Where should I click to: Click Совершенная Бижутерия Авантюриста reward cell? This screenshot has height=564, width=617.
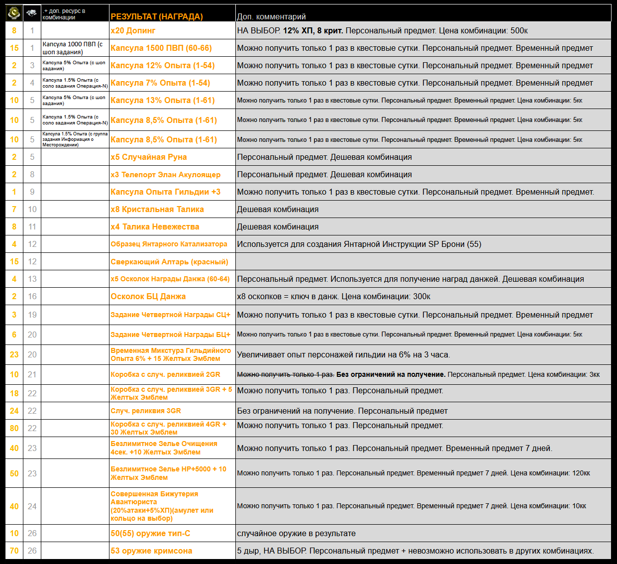point(172,506)
